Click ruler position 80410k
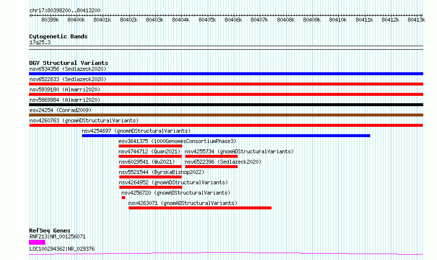This screenshot has height=260, width=437. (x=338, y=20)
